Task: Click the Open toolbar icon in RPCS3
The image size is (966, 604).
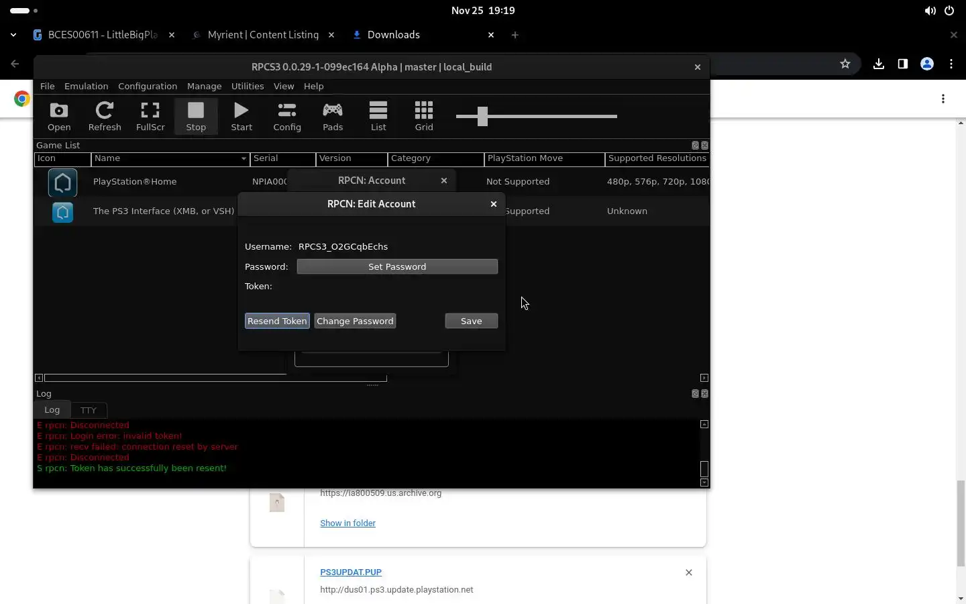Action: [x=59, y=116]
